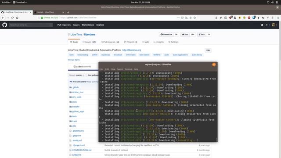Fork the libretime repository

pos(202,34)
